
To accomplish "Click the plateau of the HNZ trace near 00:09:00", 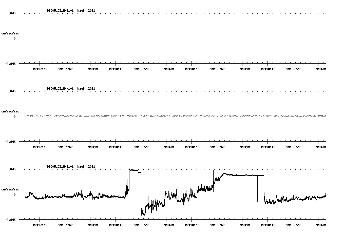I will tap(243, 175).
